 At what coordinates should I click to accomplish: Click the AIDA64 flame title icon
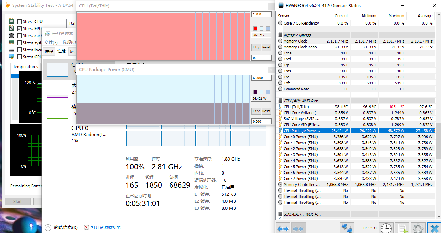tap(8, 5)
